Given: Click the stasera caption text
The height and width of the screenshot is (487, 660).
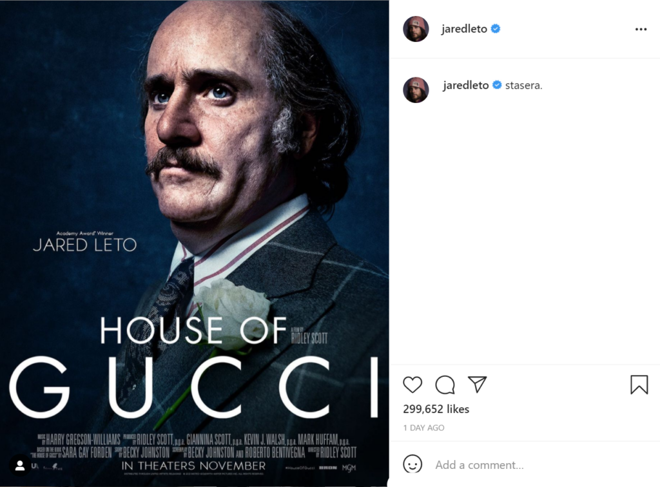Looking at the screenshot, I should click(523, 86).
